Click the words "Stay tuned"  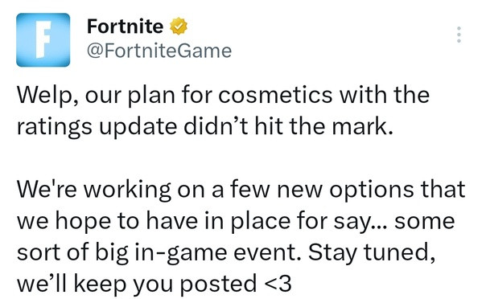point(371,252)
